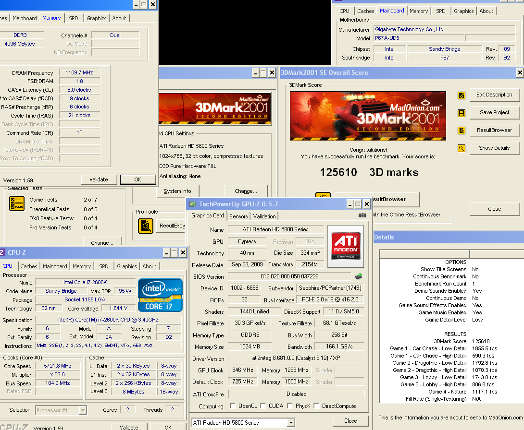Open Memory tab in bottom CPU-Z window

[x=82, y=266]
